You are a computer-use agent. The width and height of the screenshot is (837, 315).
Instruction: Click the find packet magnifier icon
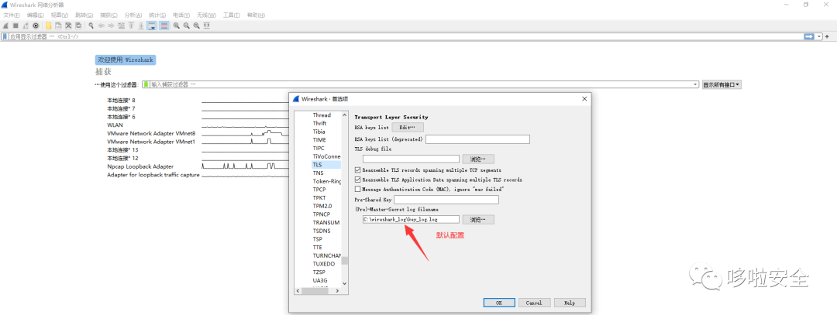91,26
